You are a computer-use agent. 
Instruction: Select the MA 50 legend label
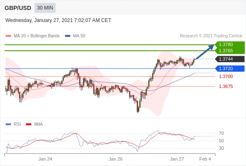tap(79, 36)
